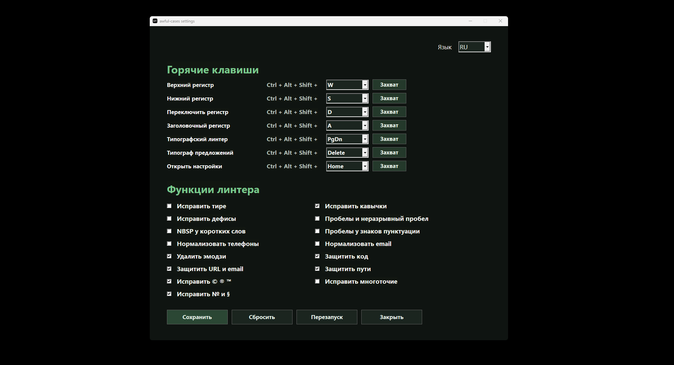Close the awful-cases settings window

pos(500,21)
